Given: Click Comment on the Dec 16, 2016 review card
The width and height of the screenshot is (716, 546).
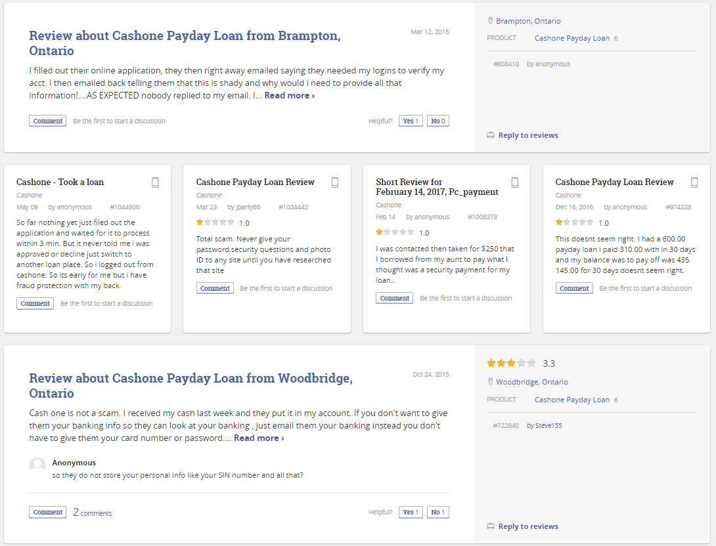Looking at the screenshot, I should [x=575, y=288].
